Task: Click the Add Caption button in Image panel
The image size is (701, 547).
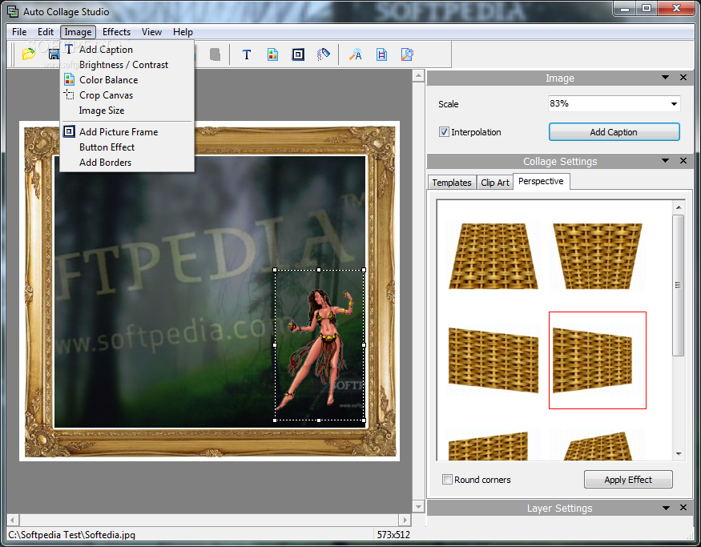Action: [614, 132]
